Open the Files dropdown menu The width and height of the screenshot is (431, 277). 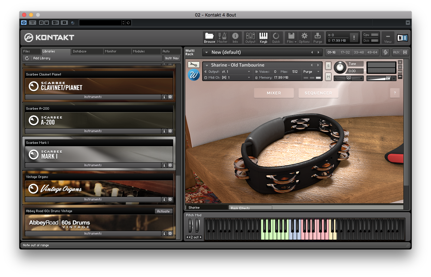(291, 38)
